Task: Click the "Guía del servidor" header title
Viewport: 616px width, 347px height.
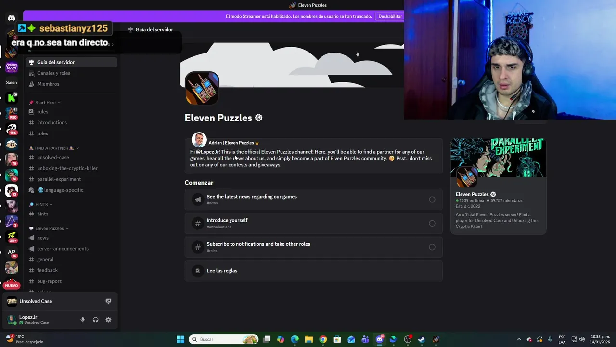Action: (154, 29)
